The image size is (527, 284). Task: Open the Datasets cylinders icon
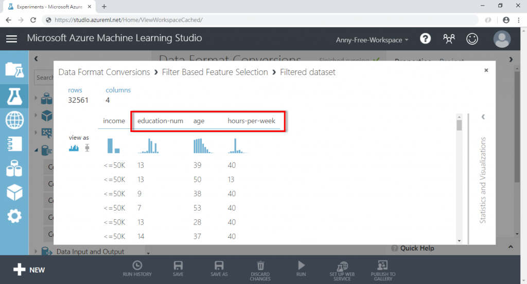[x=14, y=168]
